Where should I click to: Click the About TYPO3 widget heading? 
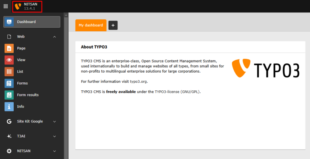click(x=94, y=47)
